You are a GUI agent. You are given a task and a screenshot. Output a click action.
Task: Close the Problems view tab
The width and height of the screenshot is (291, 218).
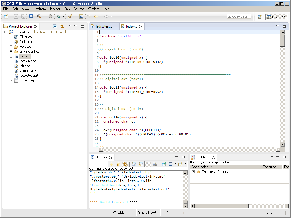tap(213, 157)
